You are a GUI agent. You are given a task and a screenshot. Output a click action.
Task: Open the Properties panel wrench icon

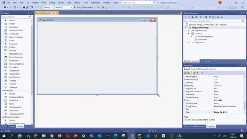click(202, 73)
